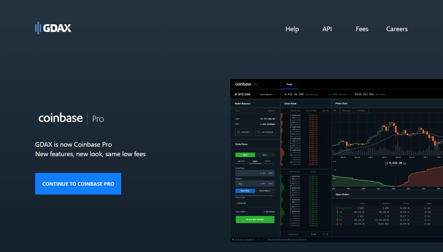Increase aggregation with plus button
The height and width of the screenshot is (252, 443).
[x=327, y=234]
